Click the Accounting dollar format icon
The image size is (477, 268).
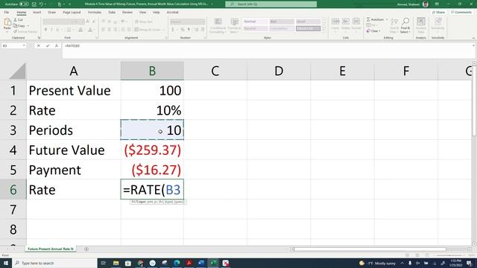[x=173, y=30]
